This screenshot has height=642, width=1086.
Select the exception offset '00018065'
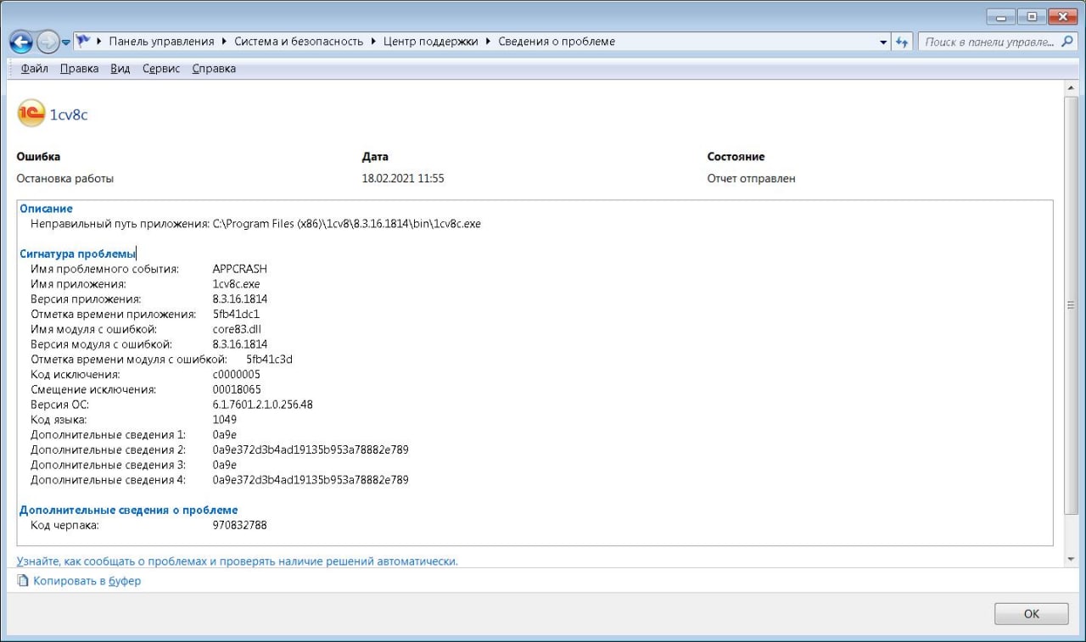(238, 389)
